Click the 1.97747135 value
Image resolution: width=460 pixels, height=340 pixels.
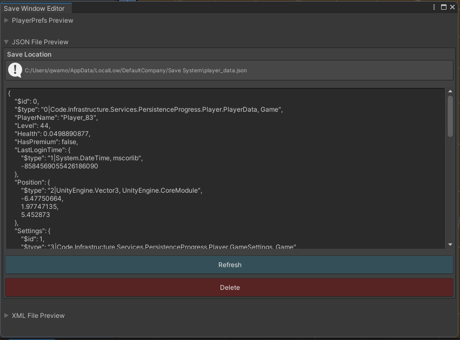pos(39,207)
